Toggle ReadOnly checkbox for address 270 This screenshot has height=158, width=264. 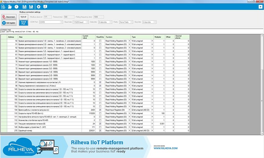pyautogui.click(x=100, y=131)
